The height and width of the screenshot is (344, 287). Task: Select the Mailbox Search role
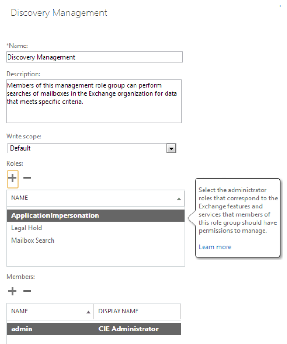pos(33,240)
